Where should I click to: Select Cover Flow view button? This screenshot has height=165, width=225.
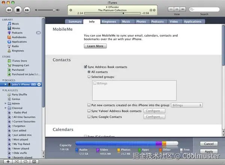[x=183, y=9]
